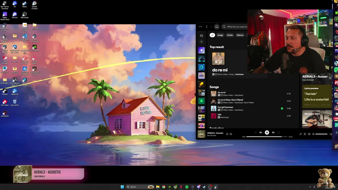338x190 pixels.
Task: Adjust the Spotify volume slider
Action: coord(322,134)
